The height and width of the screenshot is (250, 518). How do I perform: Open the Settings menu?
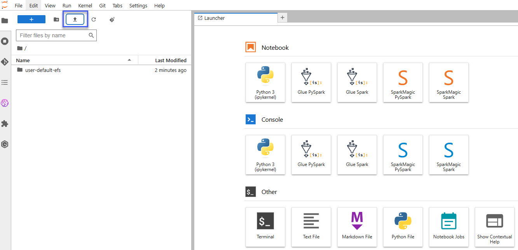[x=138, y=5]
